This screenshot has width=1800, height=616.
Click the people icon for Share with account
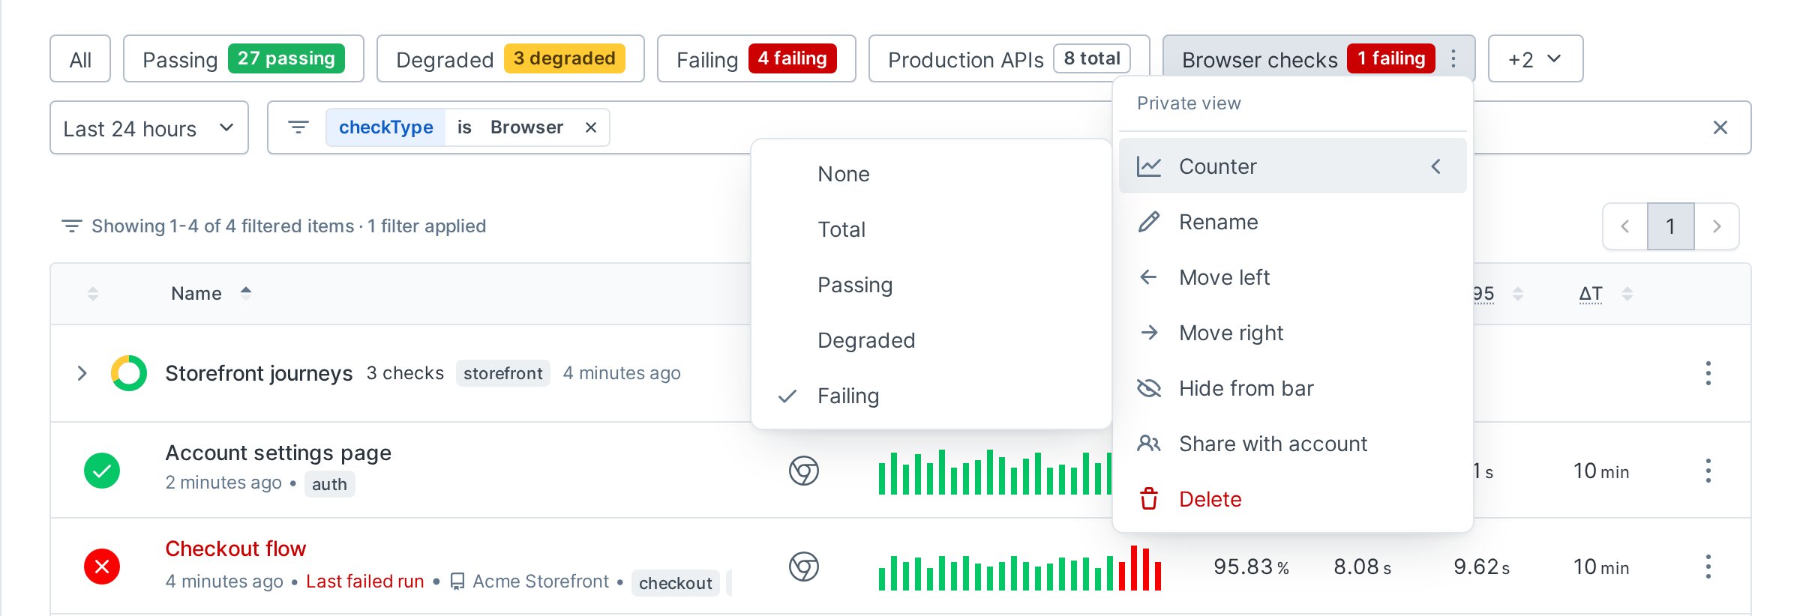click(1148, 444)
